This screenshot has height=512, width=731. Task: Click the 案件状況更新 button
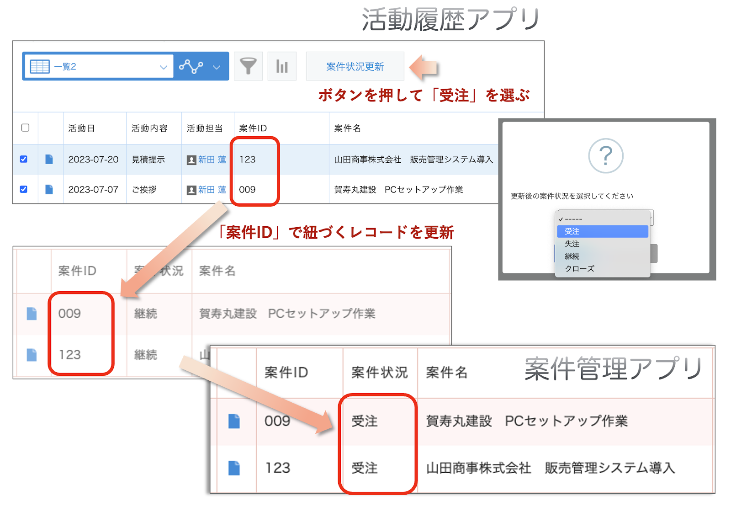coord(355,66)
